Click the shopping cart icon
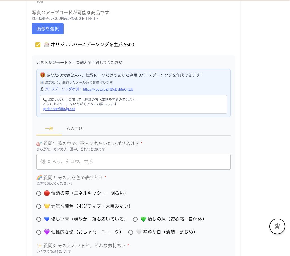This screenshot has width=290, height=256. coord(277,226)
